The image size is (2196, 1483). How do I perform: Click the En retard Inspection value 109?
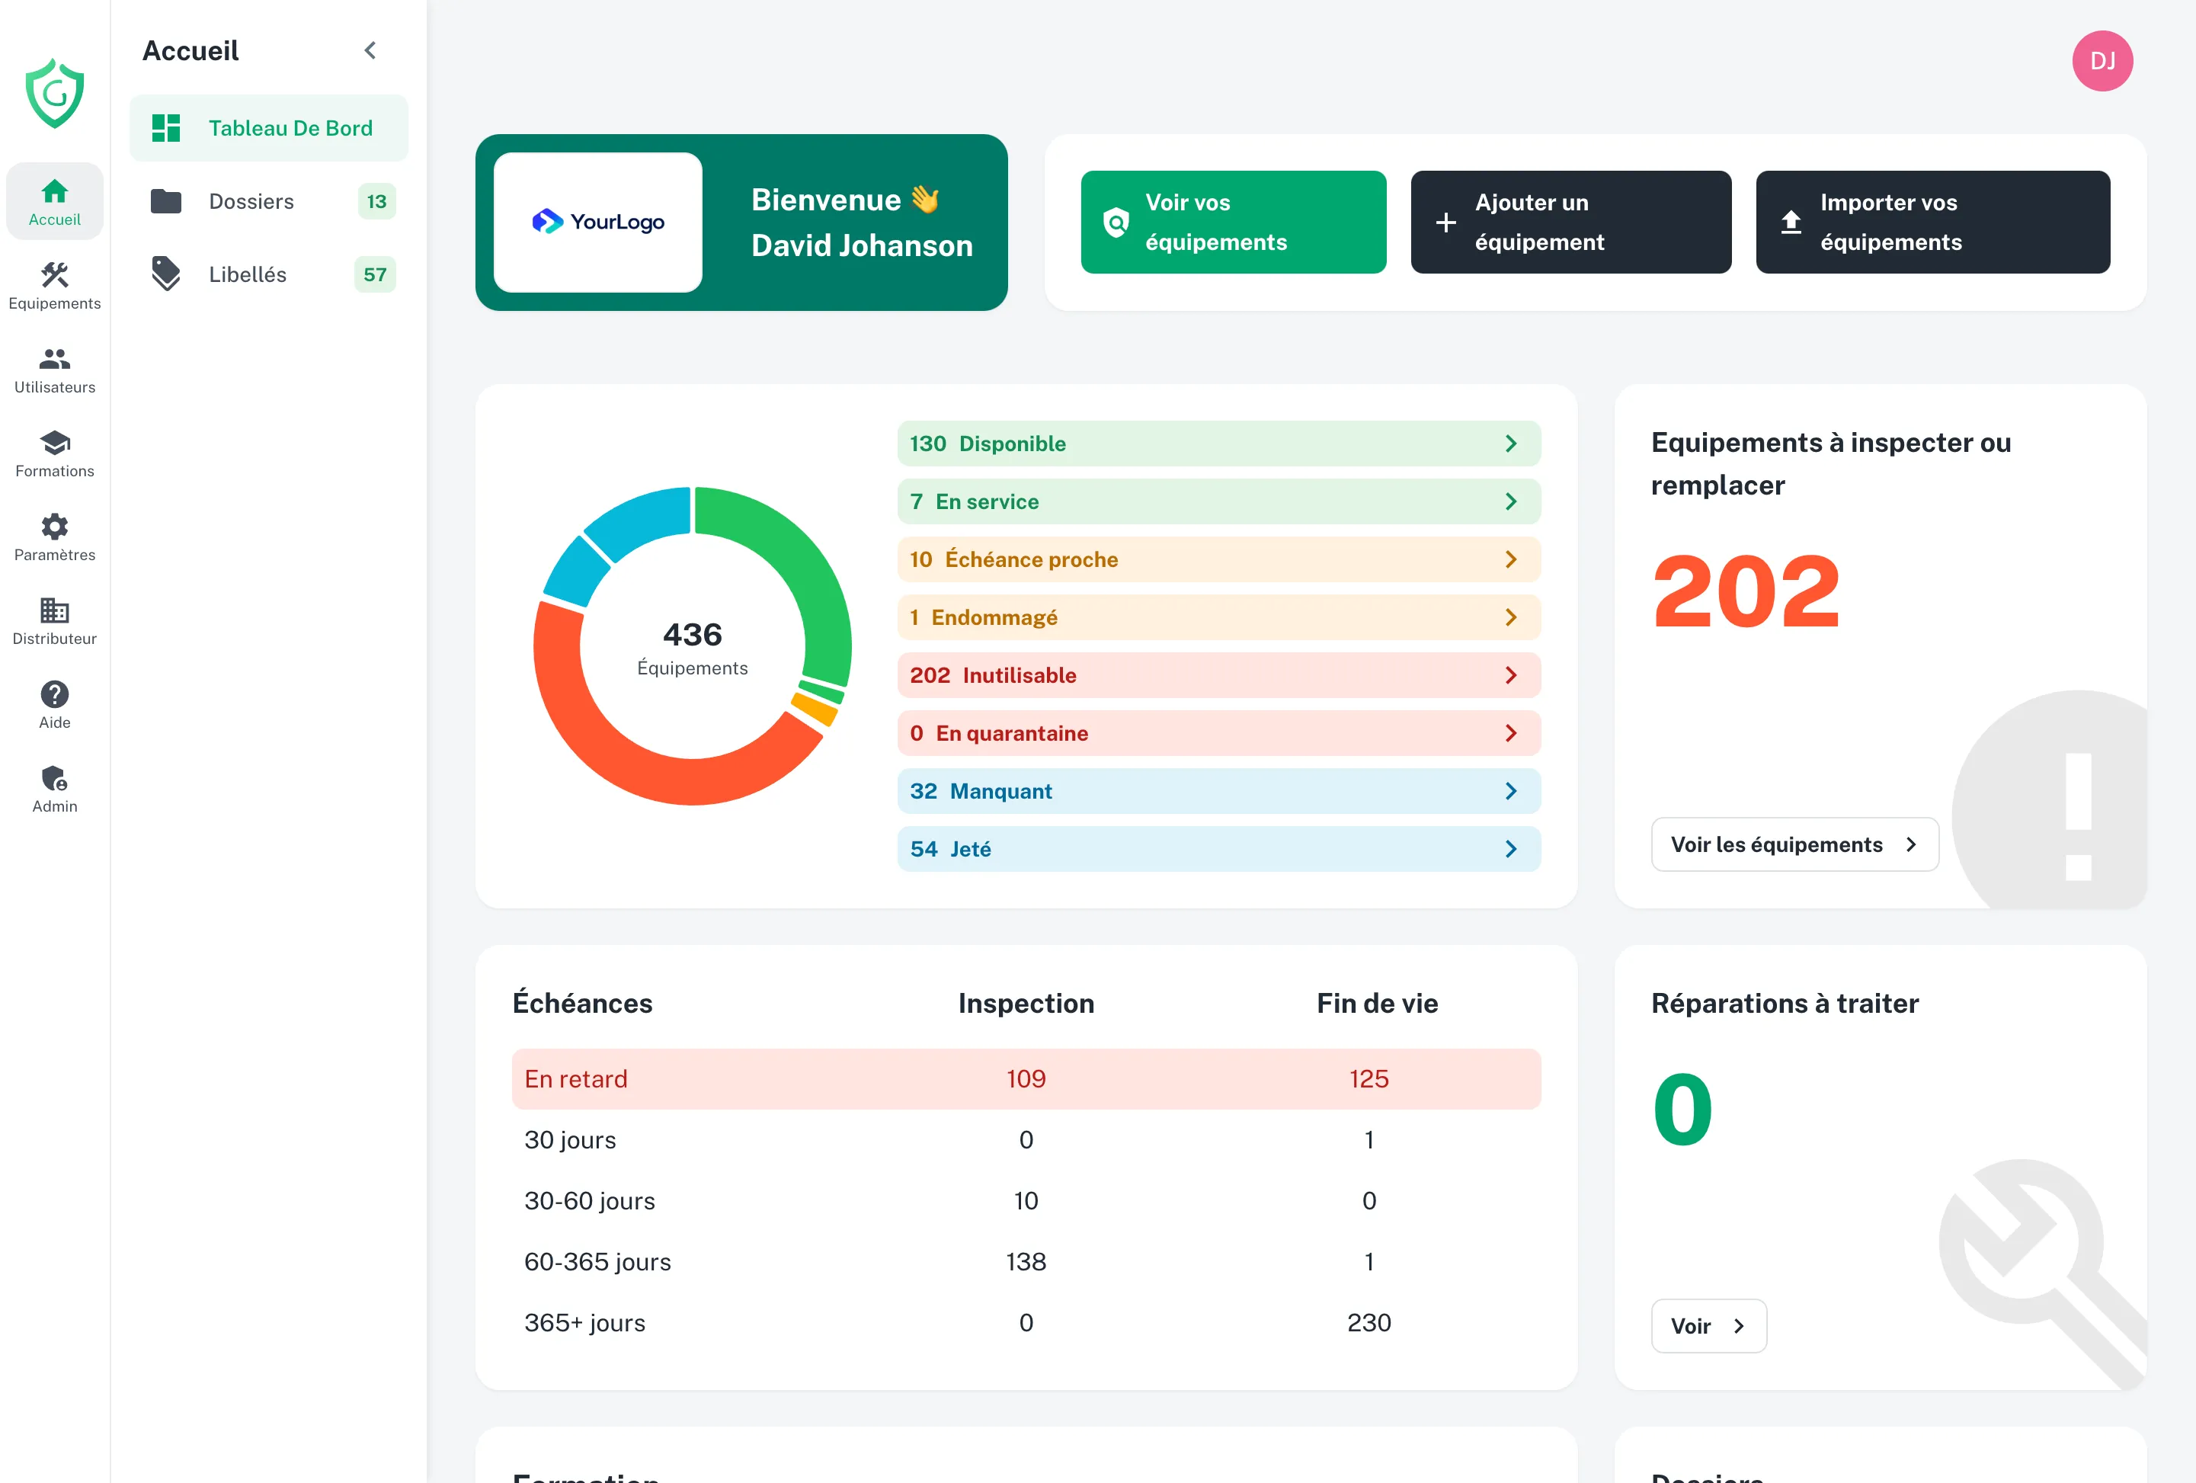coord(1026,1079)
